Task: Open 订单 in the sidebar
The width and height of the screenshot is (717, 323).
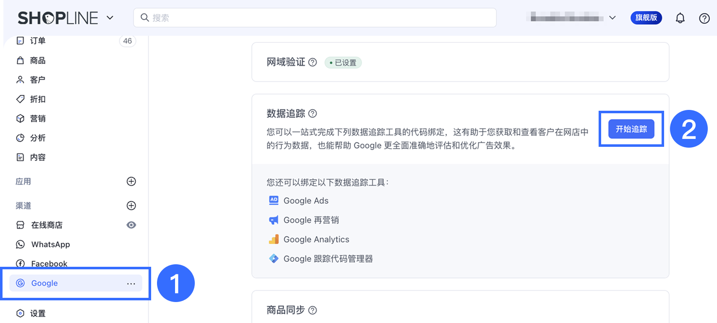Action: coord(37,41)
